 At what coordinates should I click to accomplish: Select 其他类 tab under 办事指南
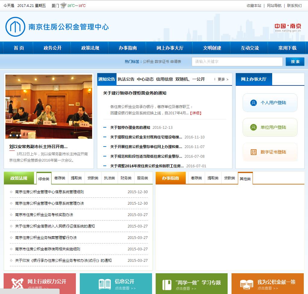[x=245, y=178]
